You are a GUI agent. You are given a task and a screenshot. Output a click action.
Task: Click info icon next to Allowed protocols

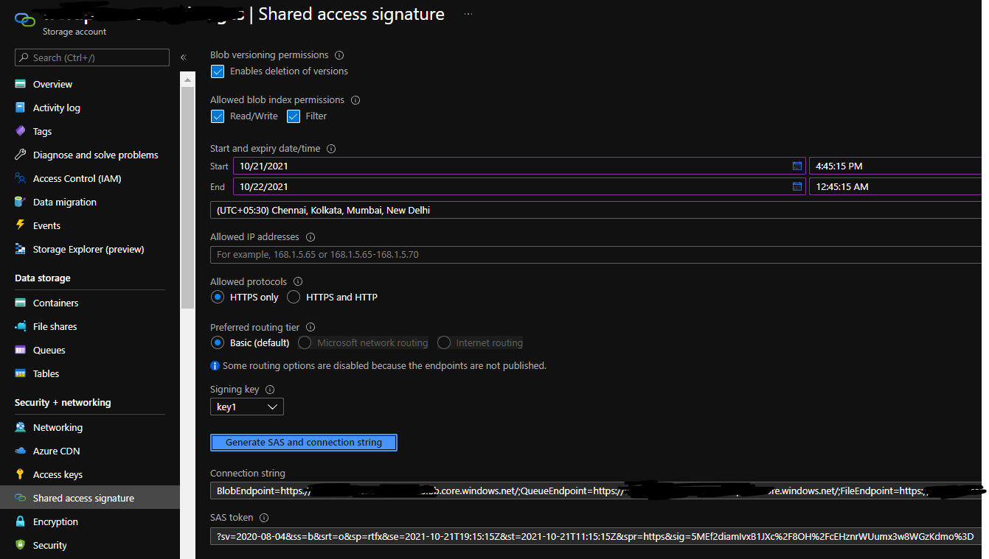298,282
